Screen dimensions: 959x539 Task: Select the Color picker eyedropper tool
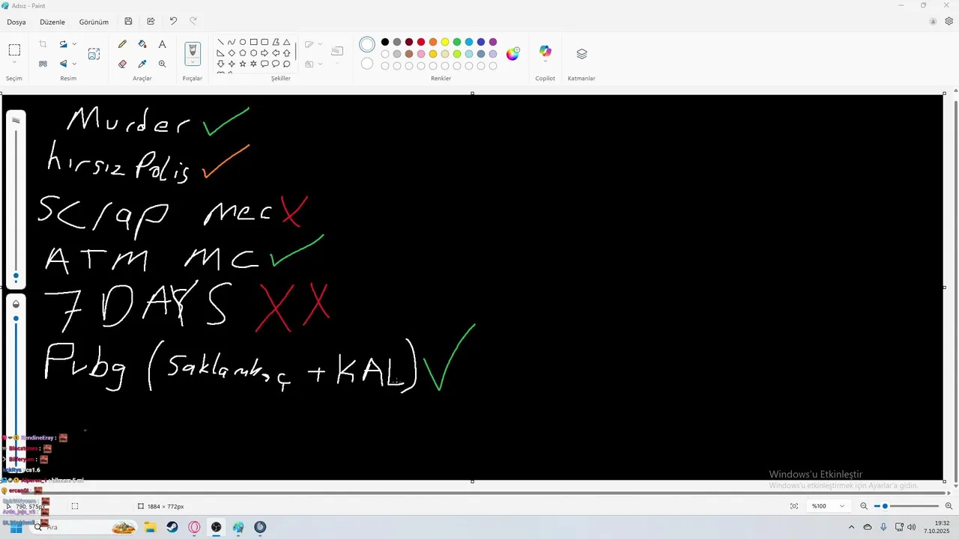click(142, 64)
